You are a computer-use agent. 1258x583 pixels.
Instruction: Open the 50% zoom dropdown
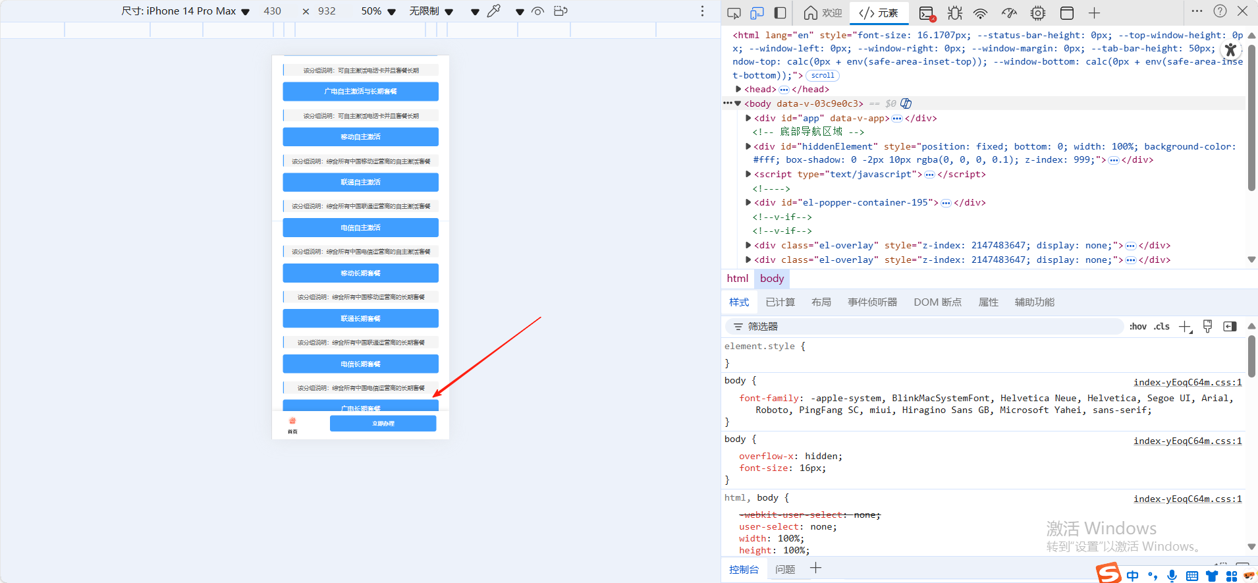378,11
